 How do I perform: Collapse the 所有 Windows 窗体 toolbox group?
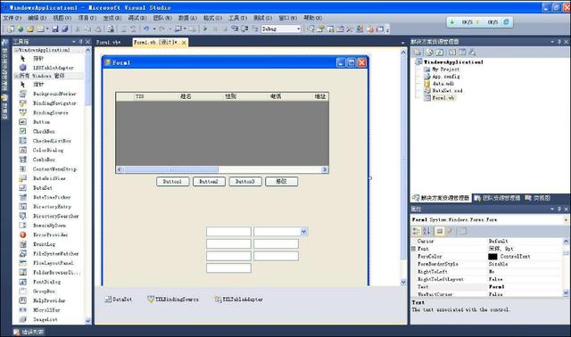coord(16,76)
